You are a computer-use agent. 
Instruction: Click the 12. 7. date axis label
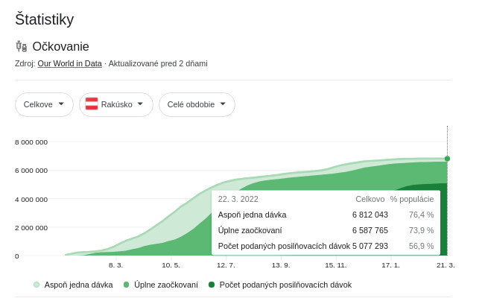[x=226, y=264]
